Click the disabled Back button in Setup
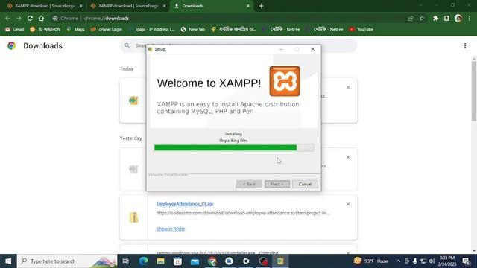 click(x=249, y=184)
